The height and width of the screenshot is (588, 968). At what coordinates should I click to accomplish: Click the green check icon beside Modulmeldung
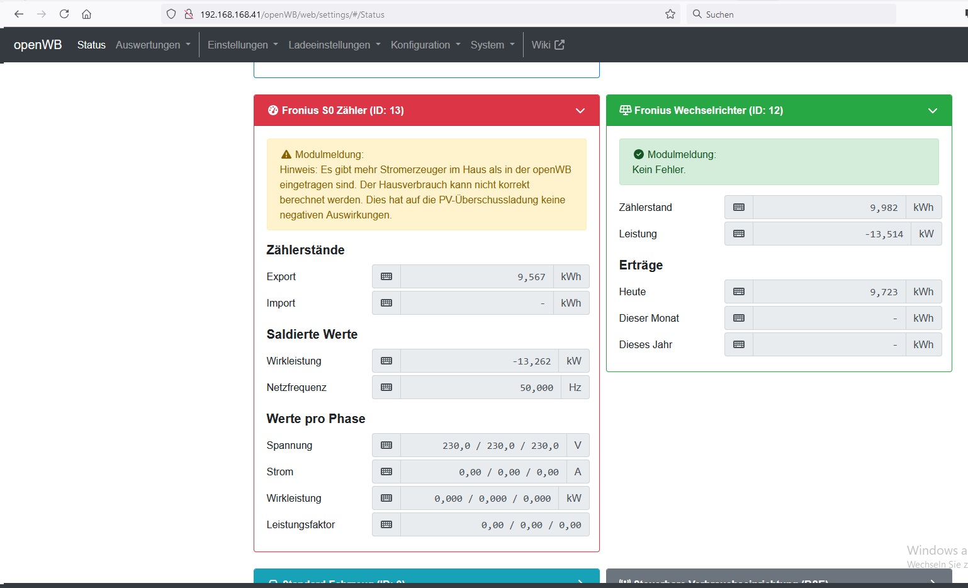click(638, 154)
